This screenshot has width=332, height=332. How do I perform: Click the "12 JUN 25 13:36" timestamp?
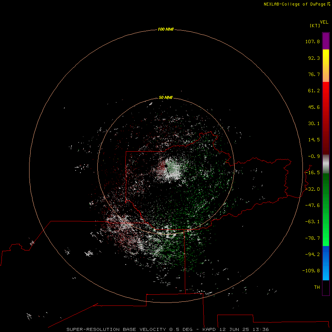(x=244, y=329)
